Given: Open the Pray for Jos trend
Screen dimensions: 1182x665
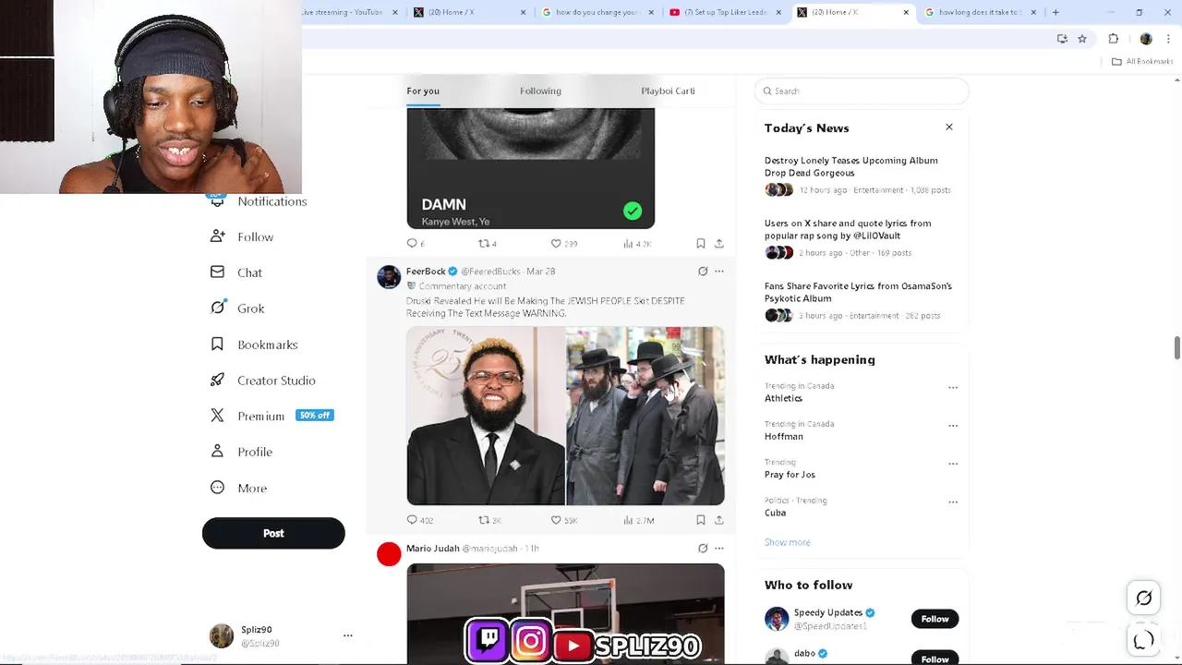Looking at the screenshot, I should tap(790, 475).
